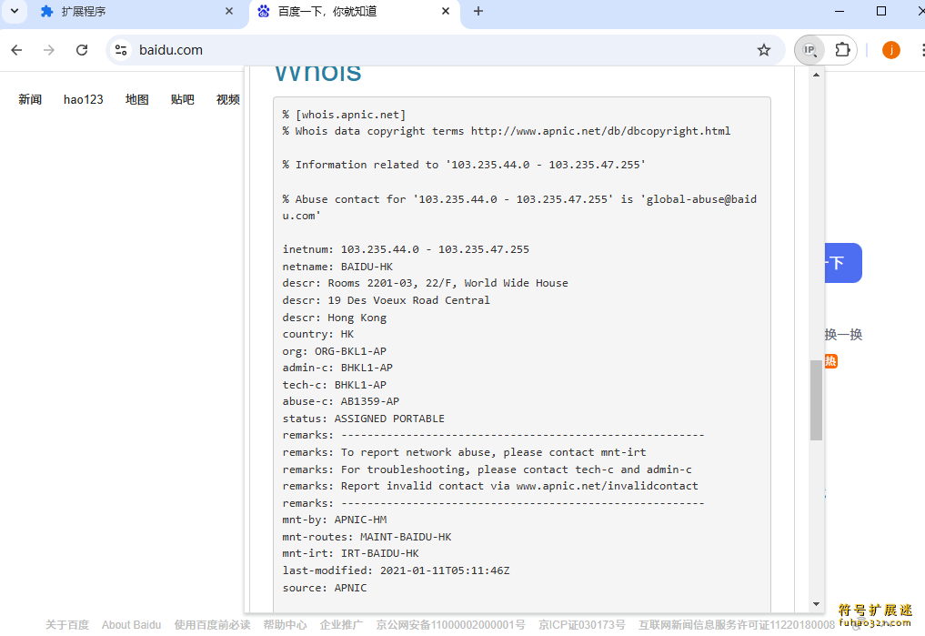
Task: Click the 'source: APNIC' line
Action: pyautogui.click(x=325, y=588)
